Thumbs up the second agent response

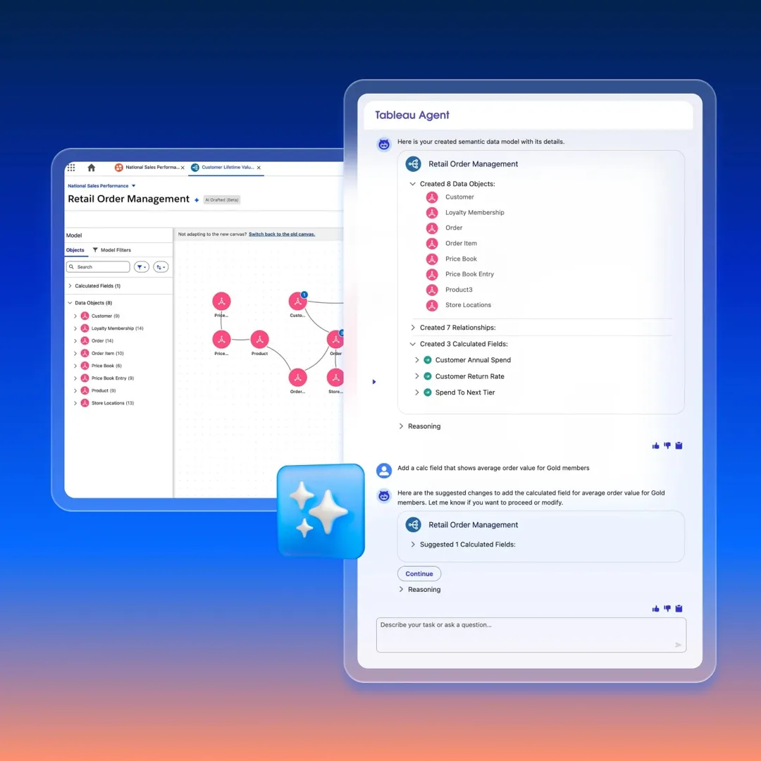(x=656, y=609)
